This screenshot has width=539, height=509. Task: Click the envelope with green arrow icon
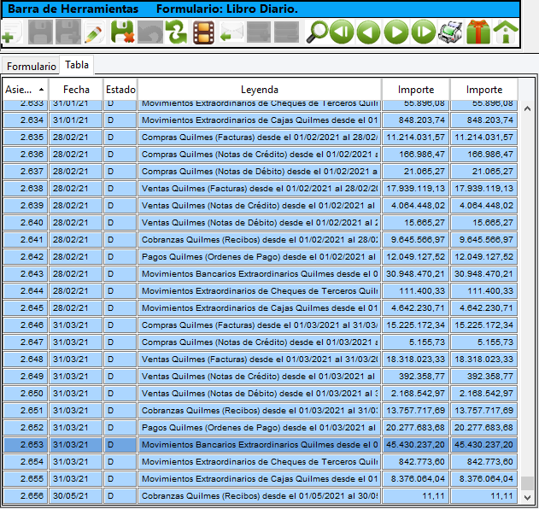click(231, 32)
